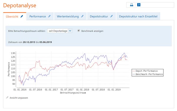Viewport: 177px width, 111px height.
Task: Open Betrachtungszeitraum dropdown arrow
Action: tap(70, 31)
